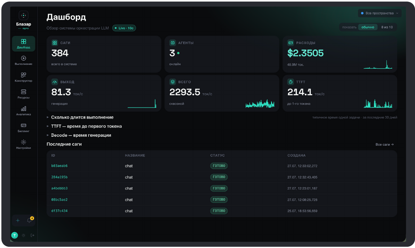Open the Все саги link

pyautogui.click(x=384, y=144)
